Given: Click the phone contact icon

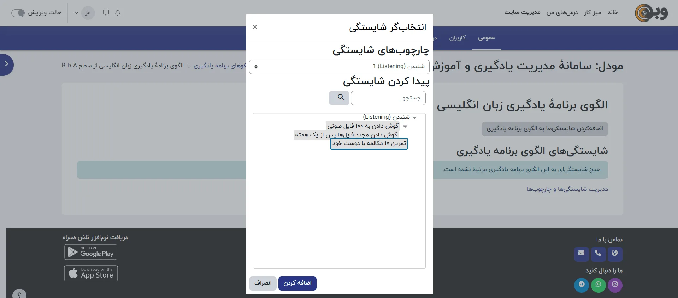Looking at the screenshot, I should (x=598, y=253).
